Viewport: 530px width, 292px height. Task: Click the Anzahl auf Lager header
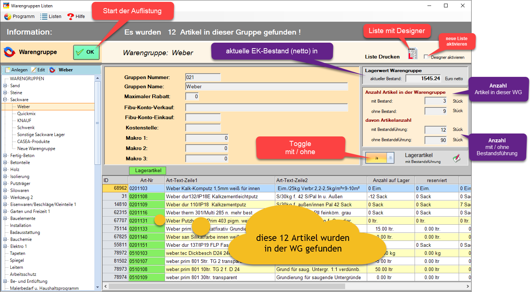point(391,180)
